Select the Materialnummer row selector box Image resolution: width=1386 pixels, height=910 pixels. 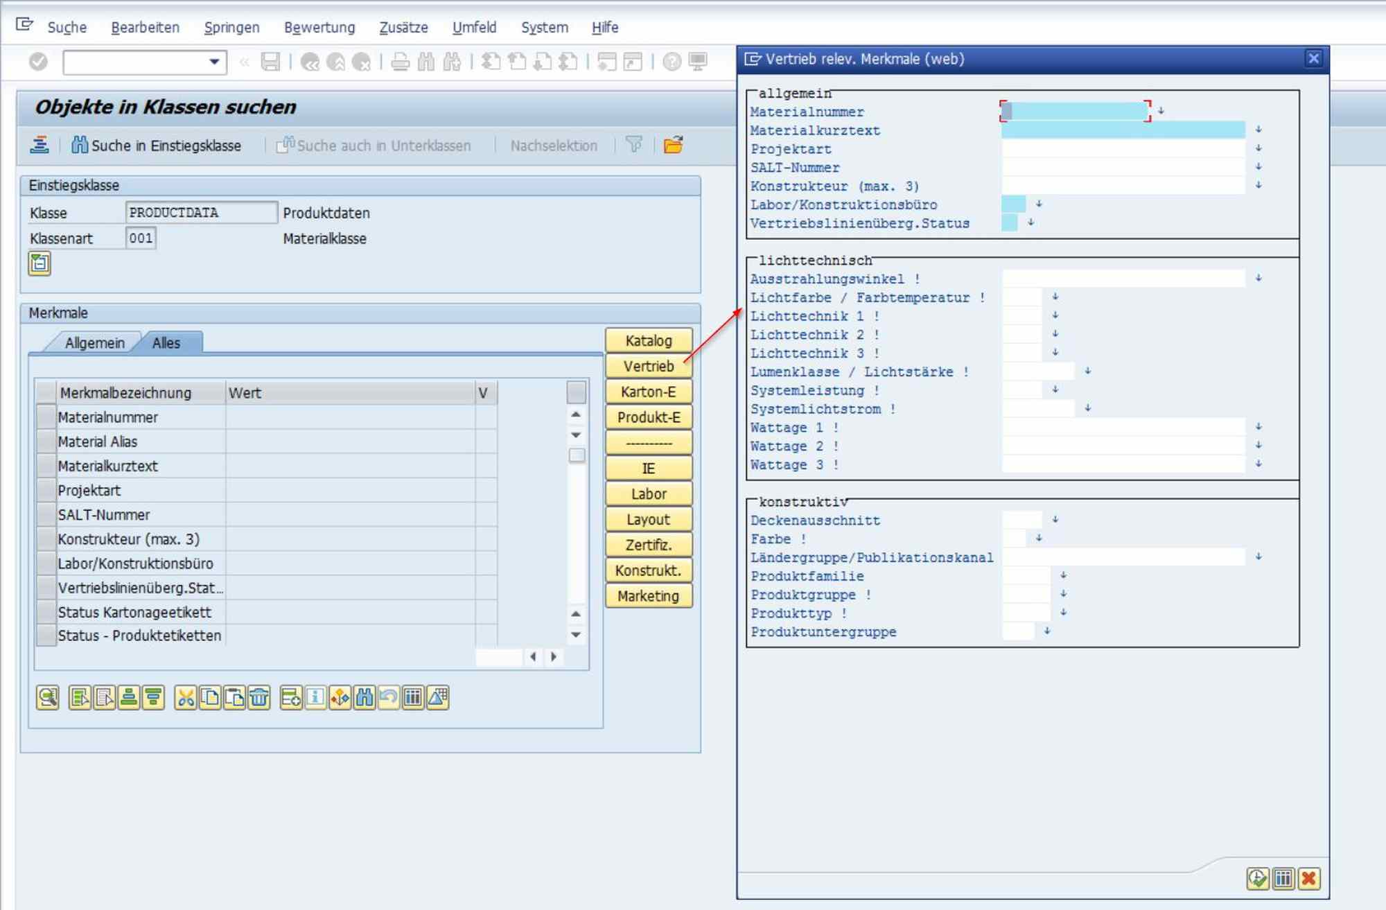(x=46, y=417)
